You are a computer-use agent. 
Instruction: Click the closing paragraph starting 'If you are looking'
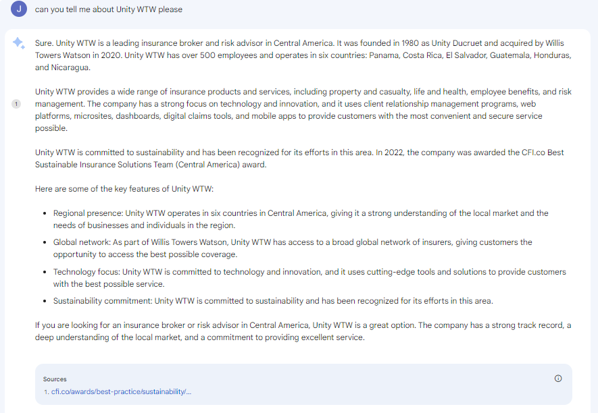[303, 331]
